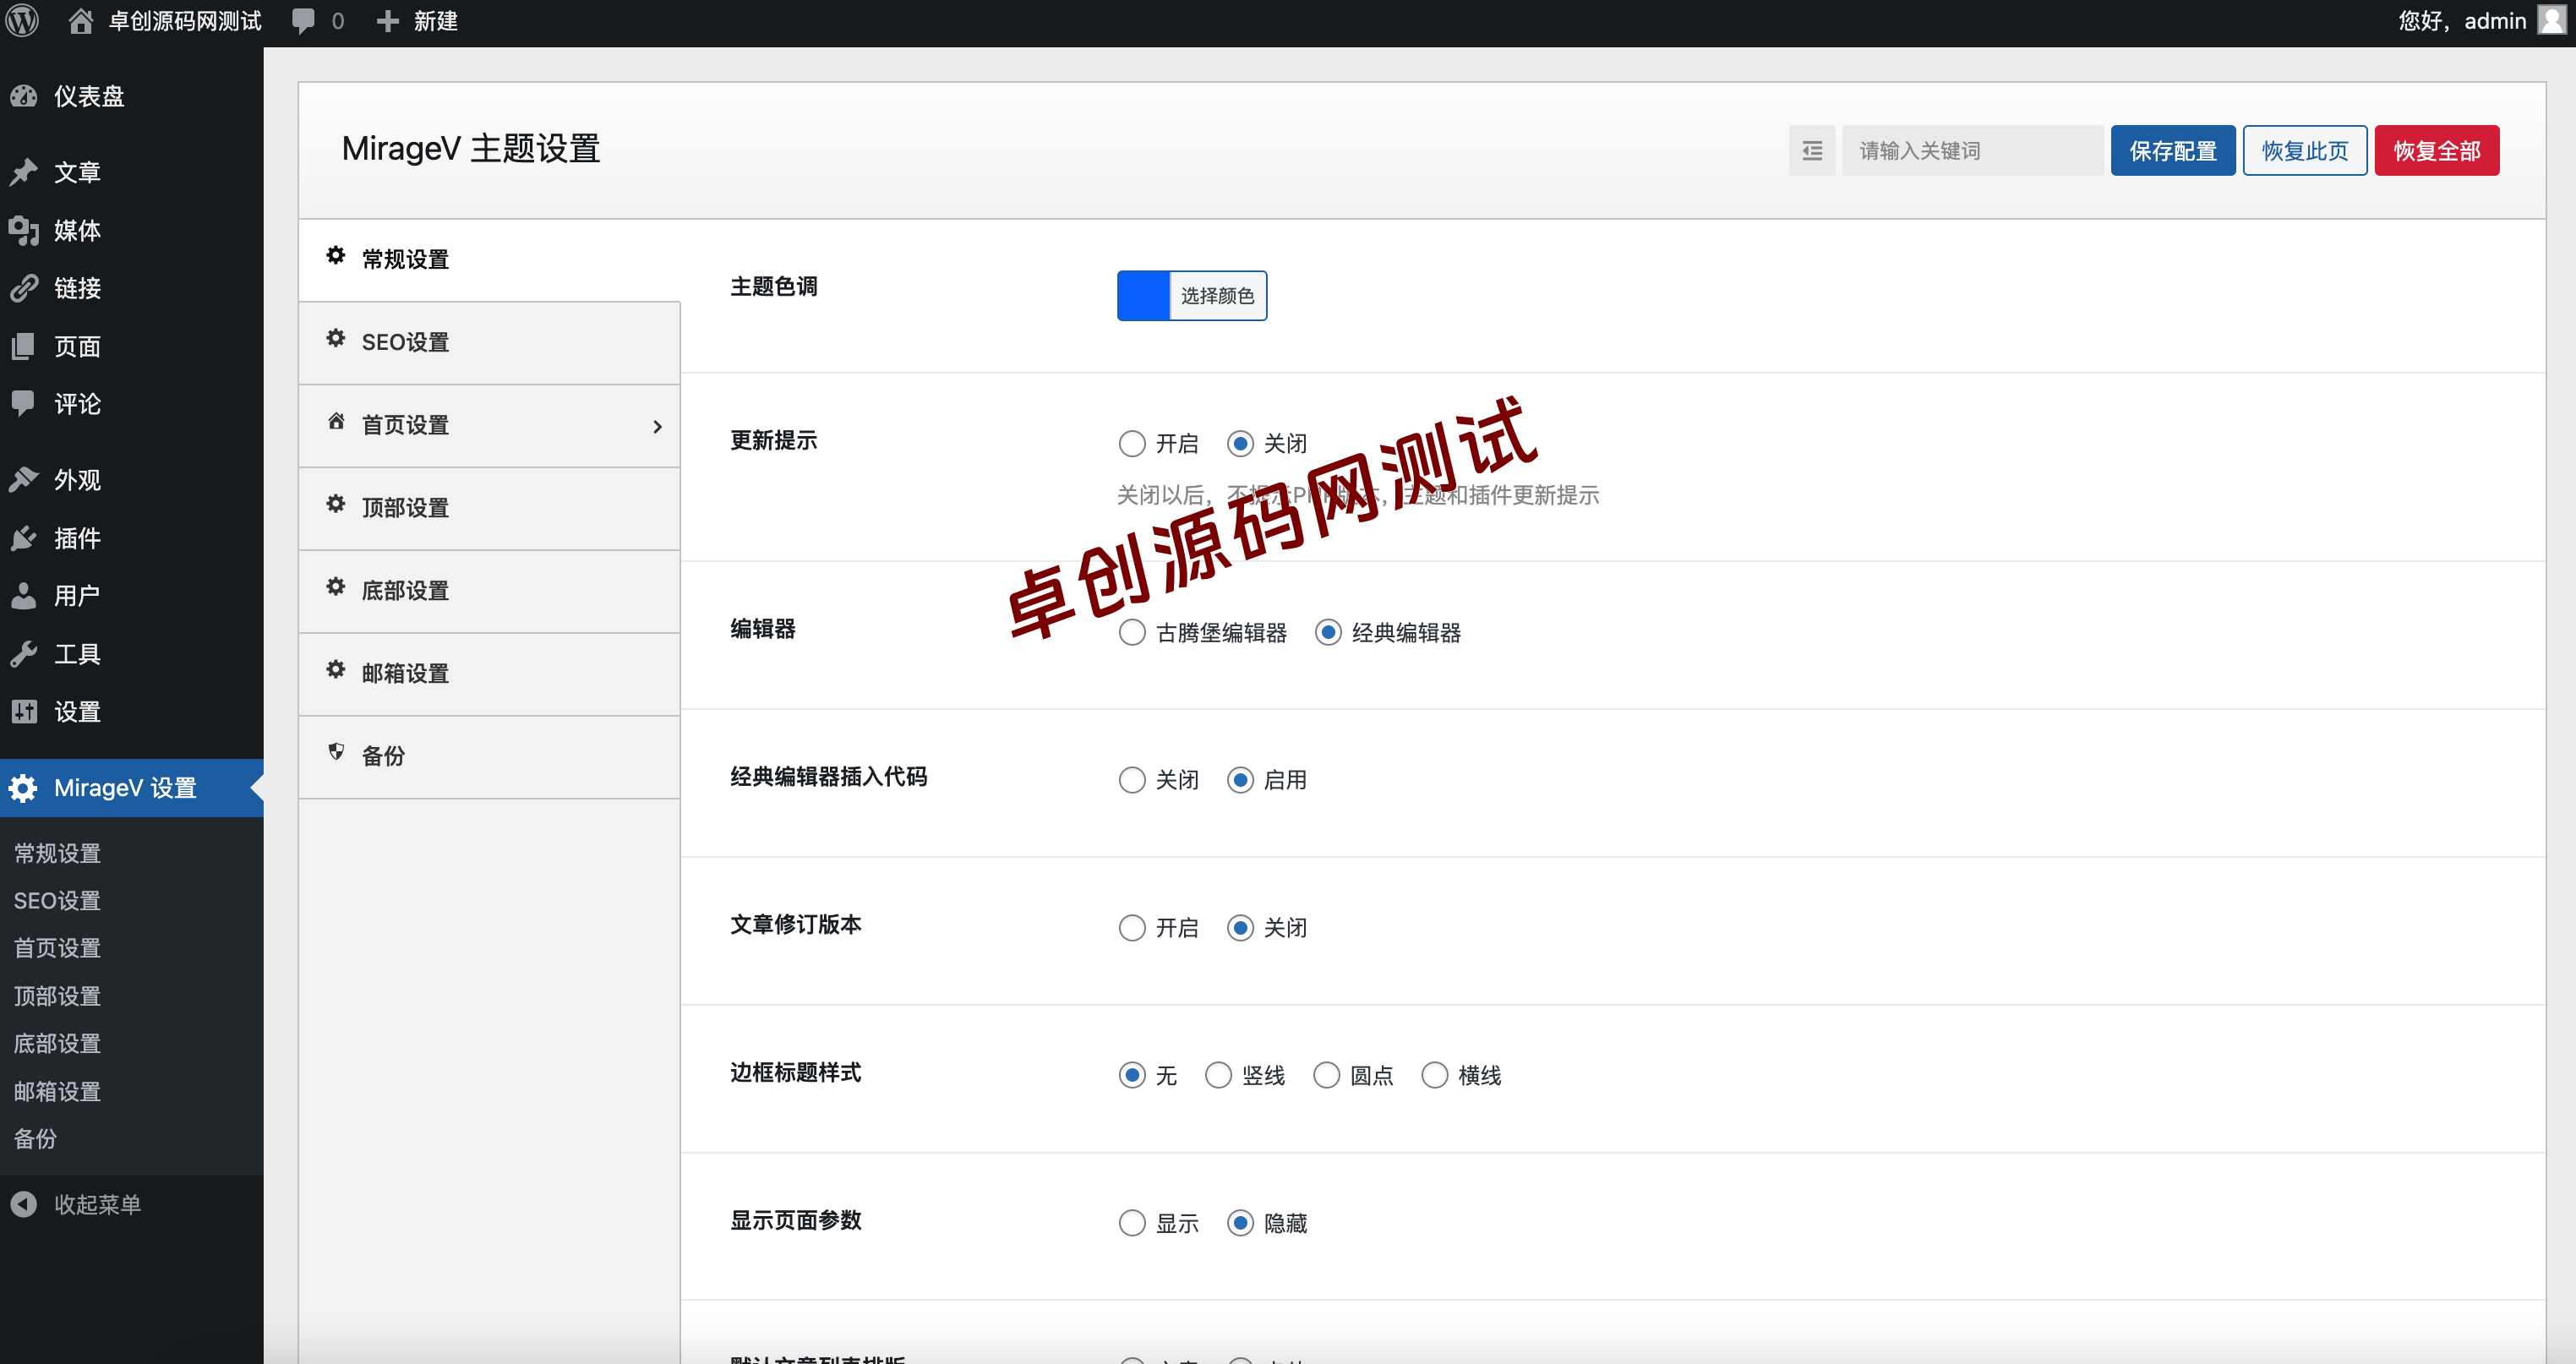The width and height of the screenshot is (2576, 1364).
Task: Select 关闭 for 经典编辑器插入代码
Action: point(1132,780)
